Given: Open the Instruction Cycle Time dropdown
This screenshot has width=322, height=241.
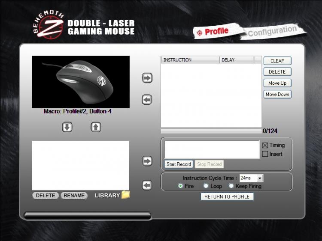Looking at the screenshot, I should 260,178.
